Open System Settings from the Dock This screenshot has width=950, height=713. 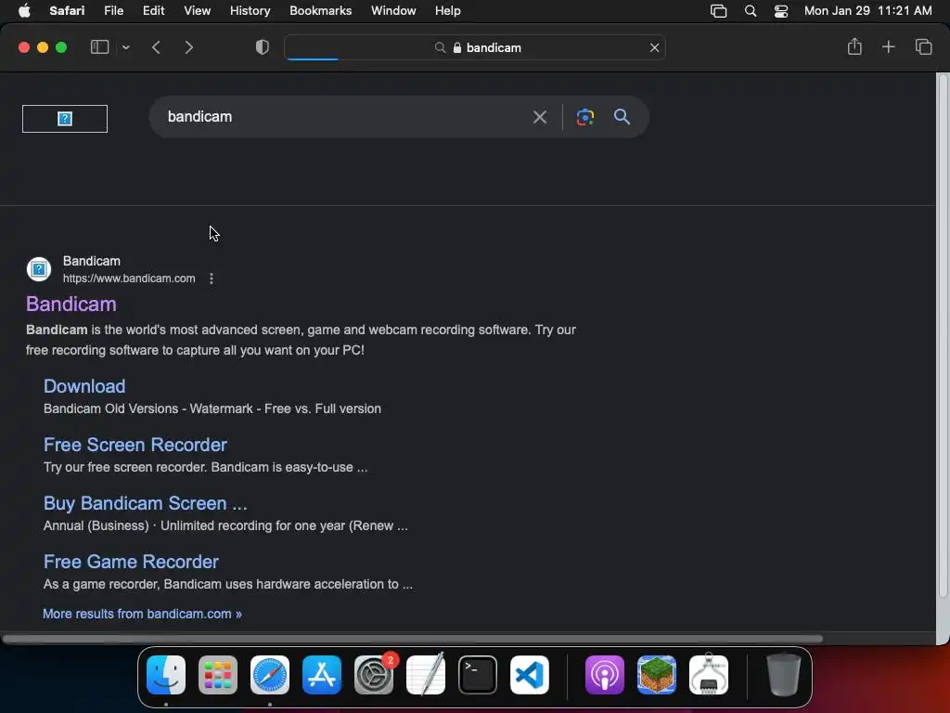pos(374,675)
